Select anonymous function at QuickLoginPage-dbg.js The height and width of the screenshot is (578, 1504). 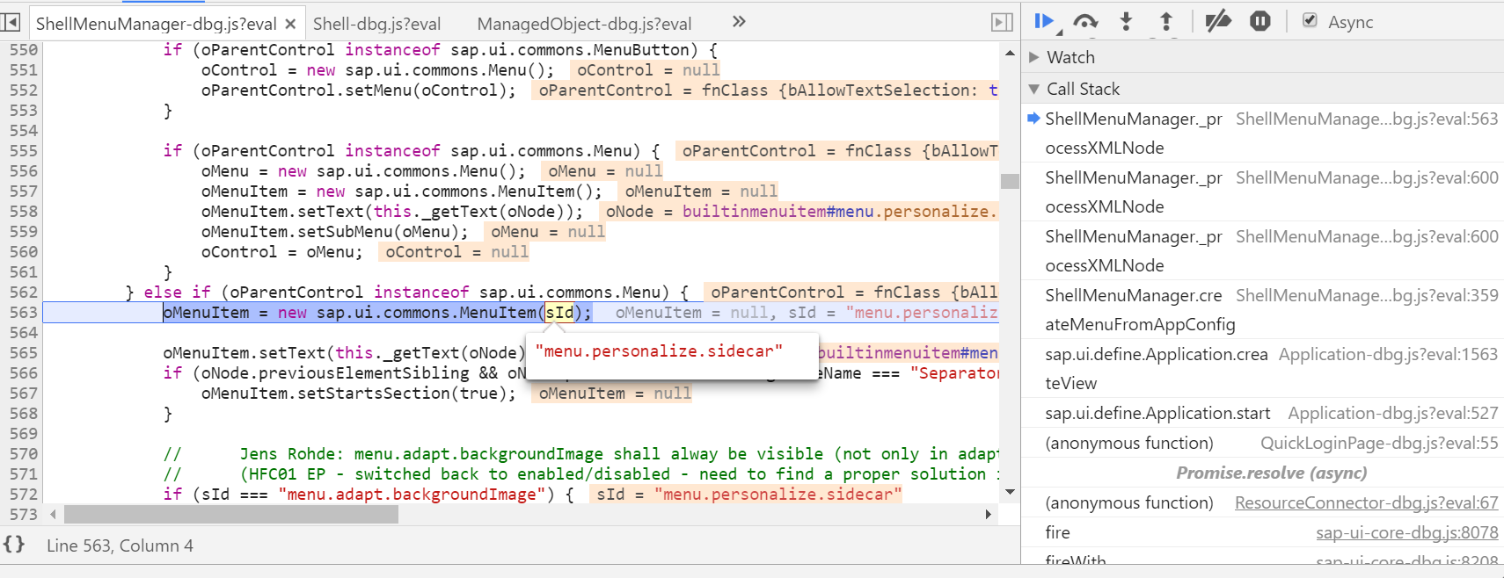(x=1263, y=443)
